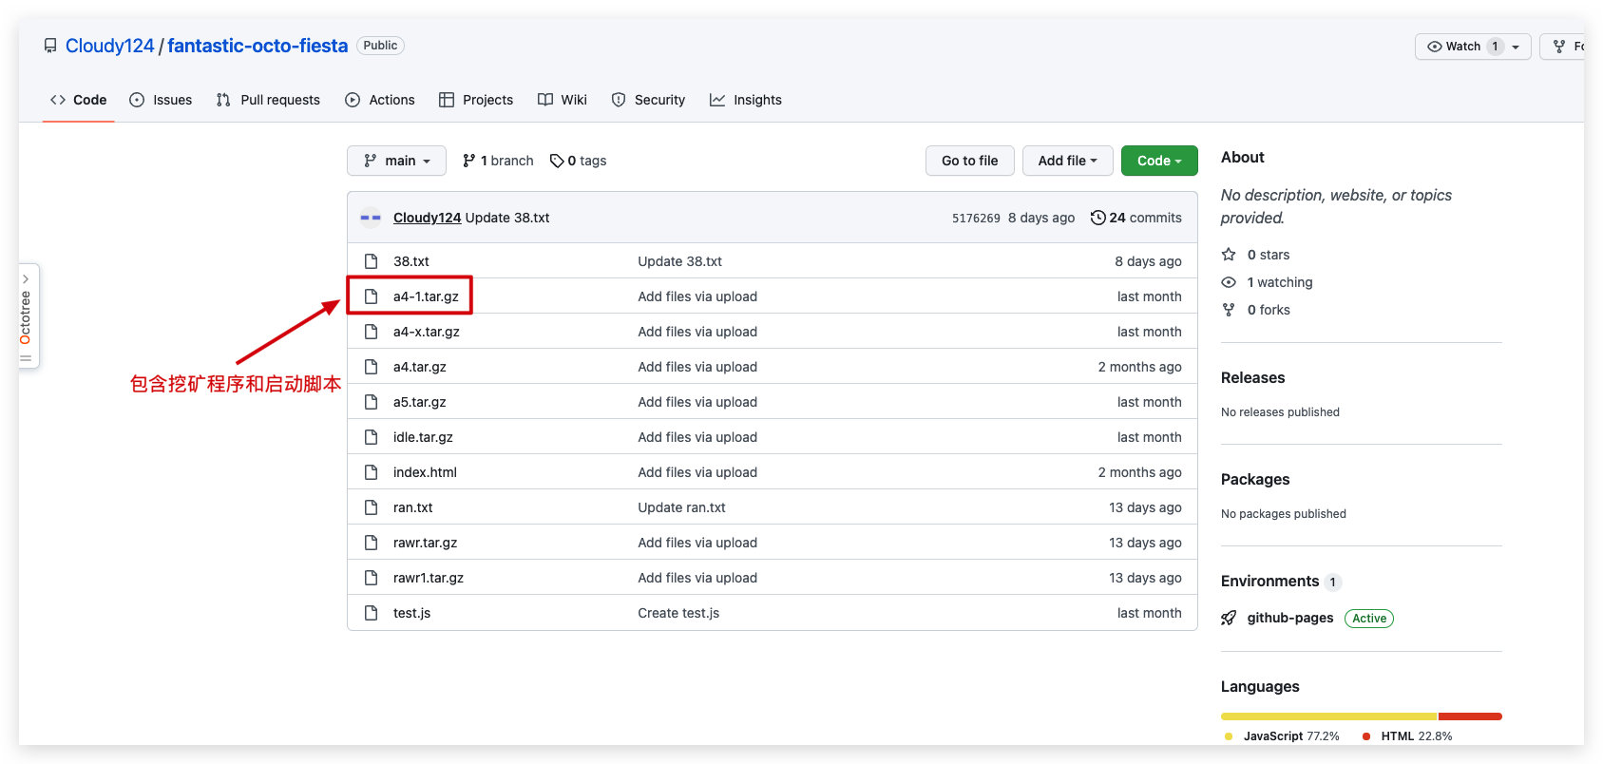Open the green Code dropdown
The image size is (1603, 764).
(1159, 161)
